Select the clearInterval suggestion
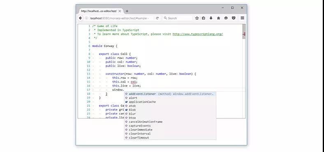 170,134
